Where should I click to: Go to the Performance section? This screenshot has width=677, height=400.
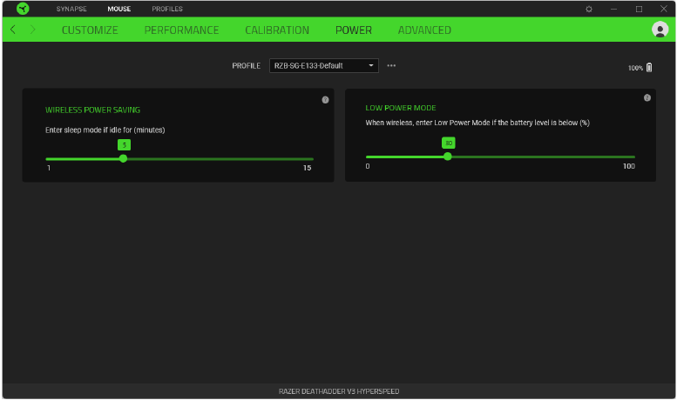pyautogui.click(x=181, y=30)
